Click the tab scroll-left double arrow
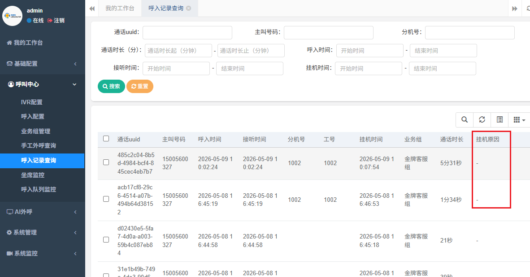530x277 pixels. [x=92, y=9]
